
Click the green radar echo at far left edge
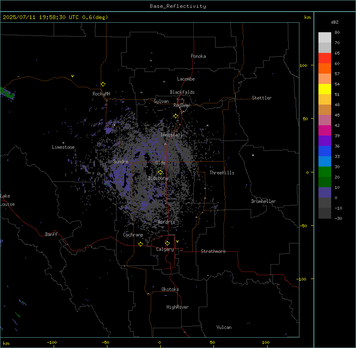pos(7,93)
